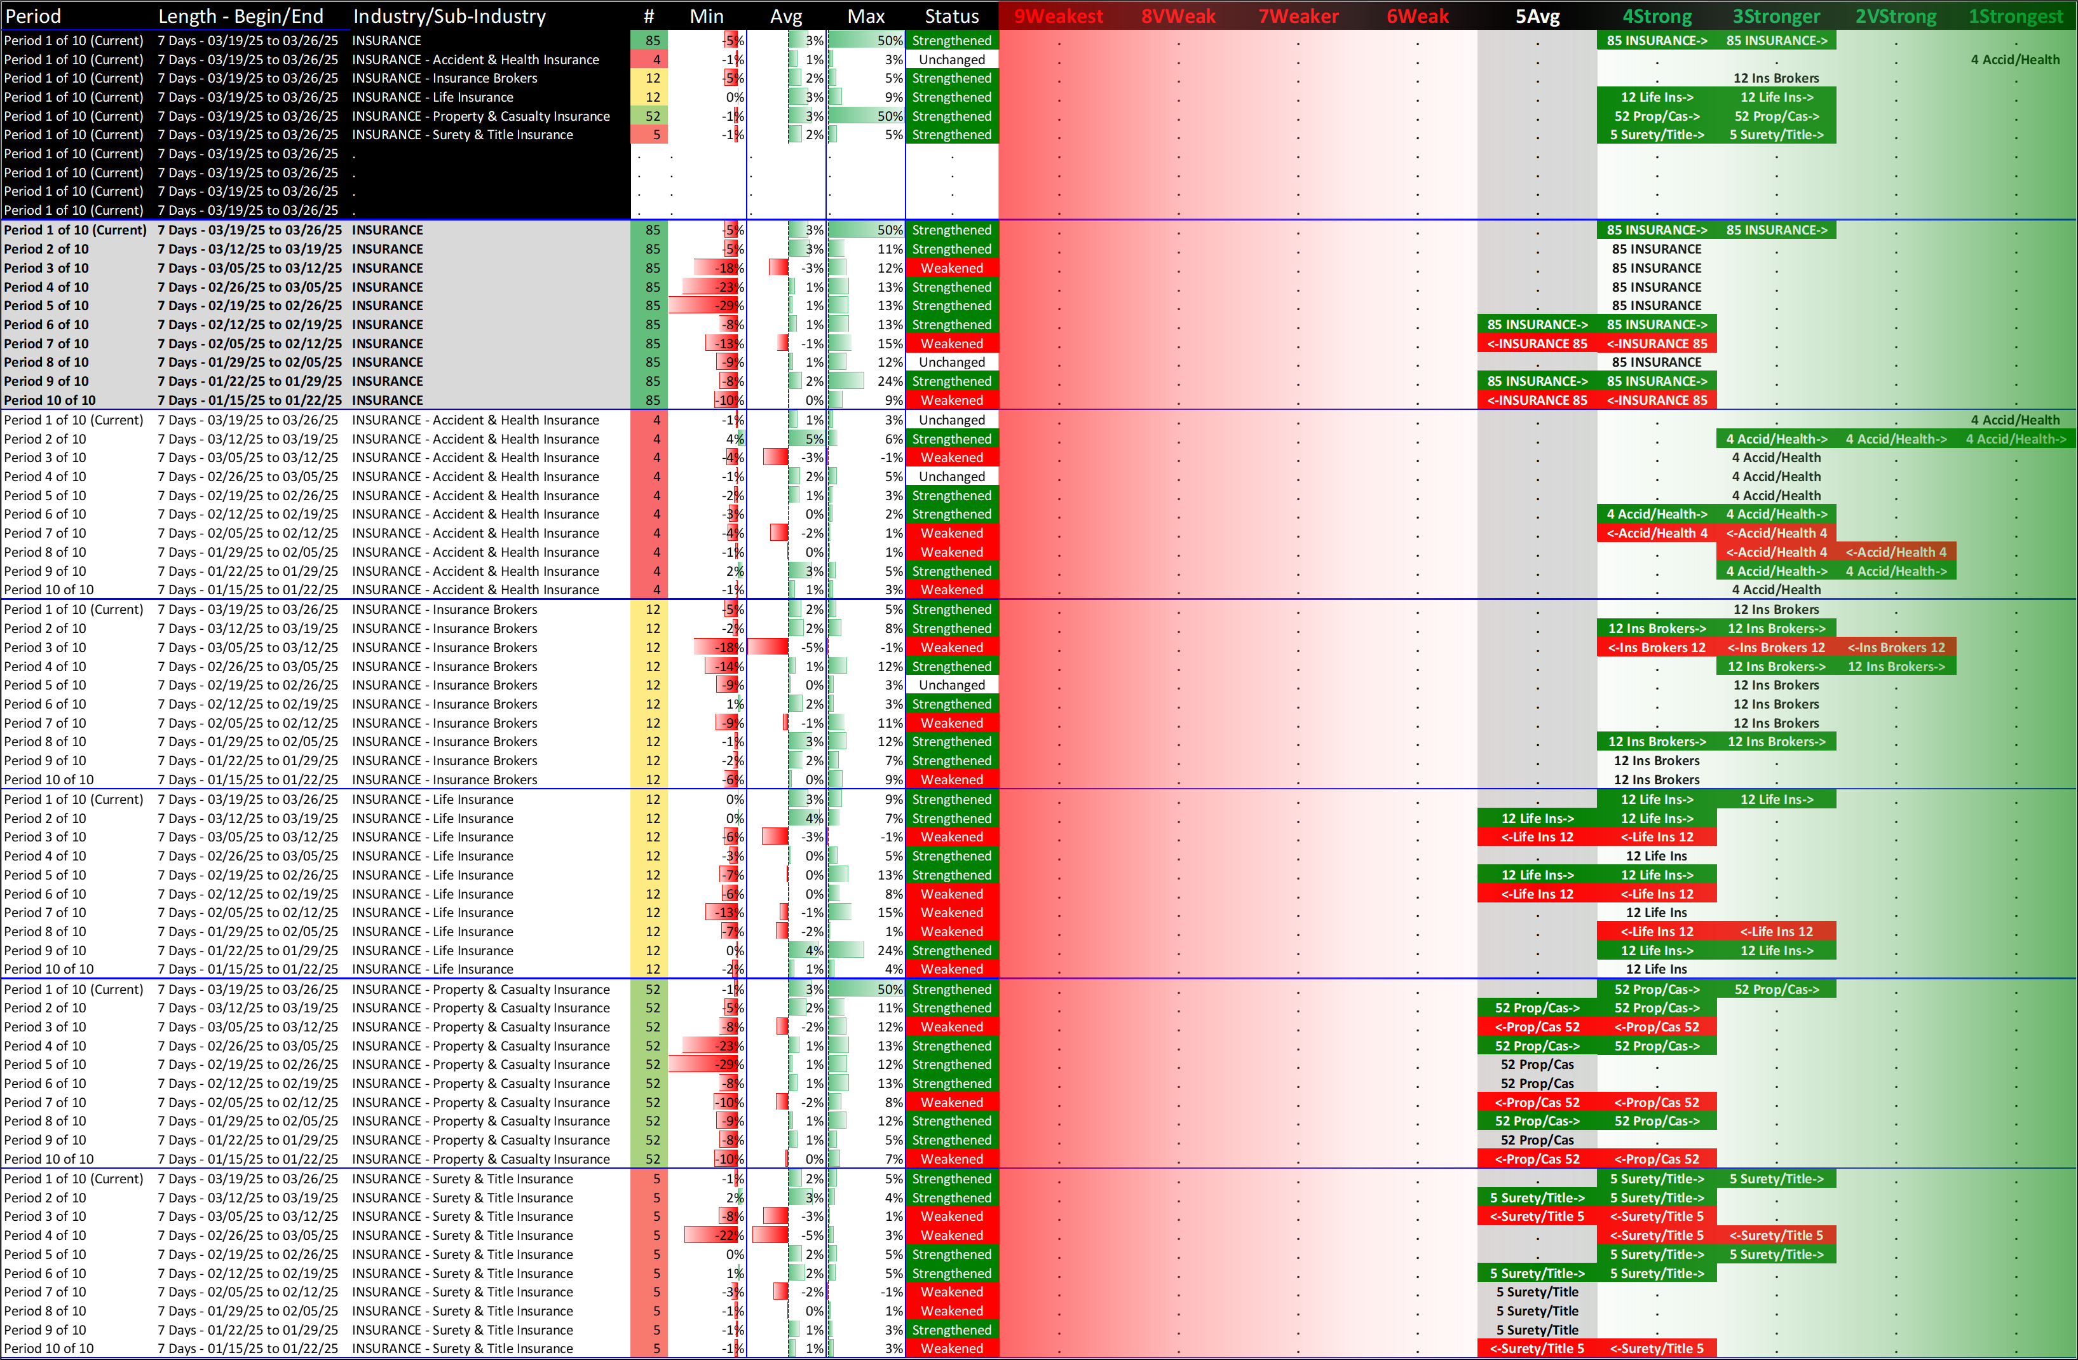Click the Status column header
The width and height of the screenshot is (2078, 1360).
[x=952, y=16]
